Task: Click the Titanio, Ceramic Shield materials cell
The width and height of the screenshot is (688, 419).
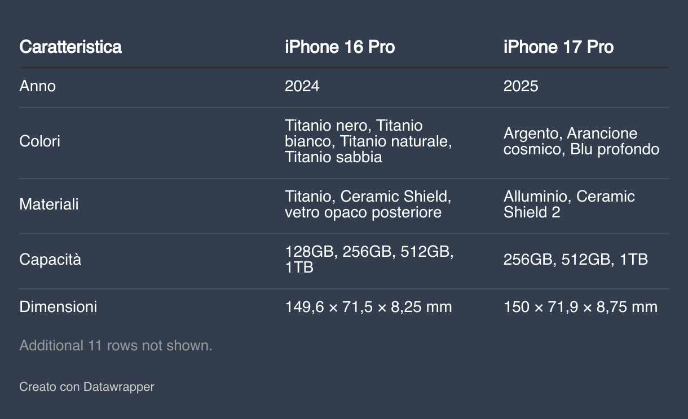Action: [368, 204]
